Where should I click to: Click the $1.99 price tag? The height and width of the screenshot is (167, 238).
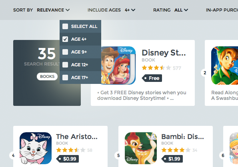pos(172,159)
